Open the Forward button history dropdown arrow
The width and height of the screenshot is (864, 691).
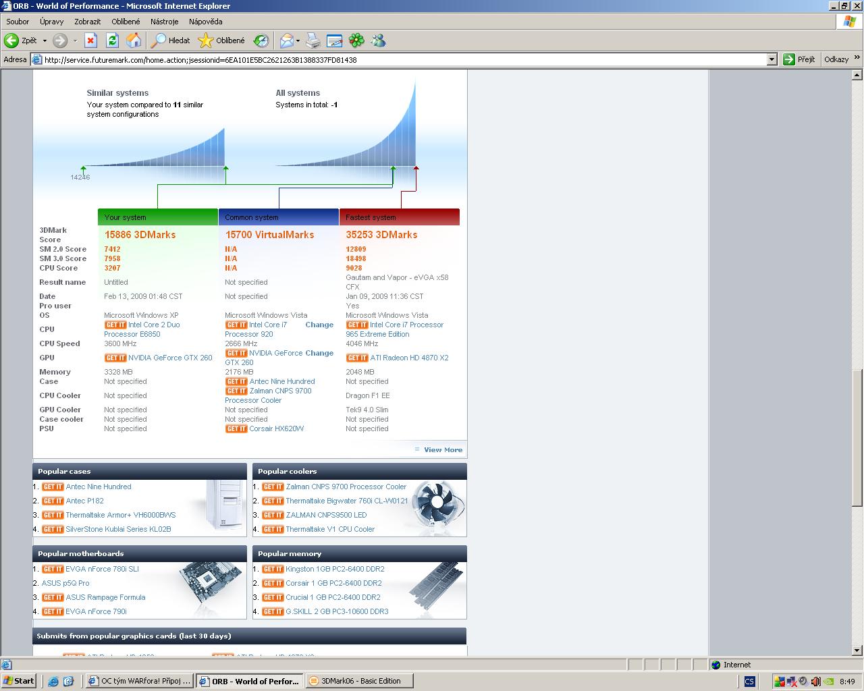75,40
